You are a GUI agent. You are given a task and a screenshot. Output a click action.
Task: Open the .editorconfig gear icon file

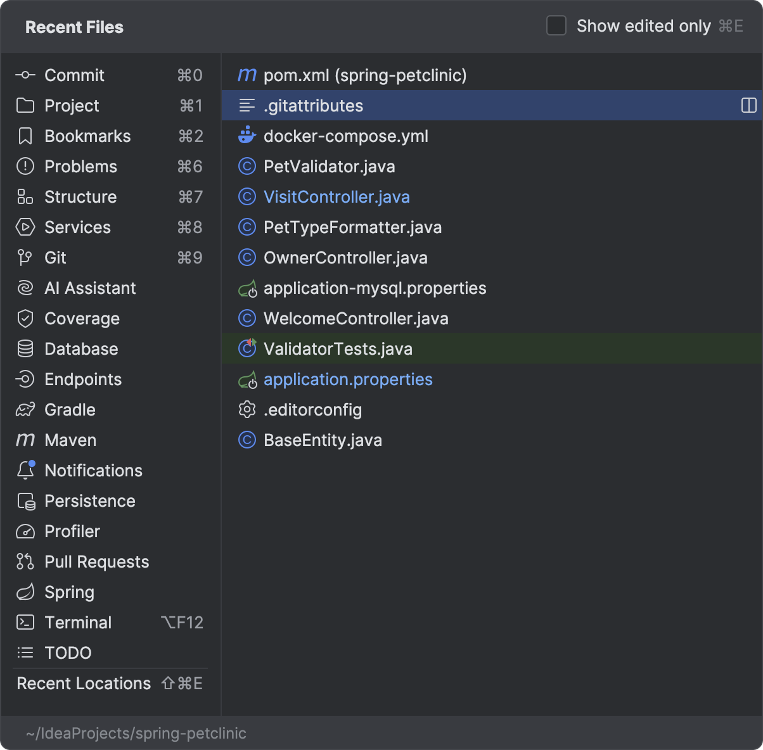(x=247, y=410)
